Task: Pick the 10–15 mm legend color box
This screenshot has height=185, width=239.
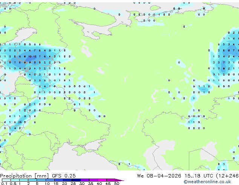Action: pyautogui.click(x=50, y=180)
